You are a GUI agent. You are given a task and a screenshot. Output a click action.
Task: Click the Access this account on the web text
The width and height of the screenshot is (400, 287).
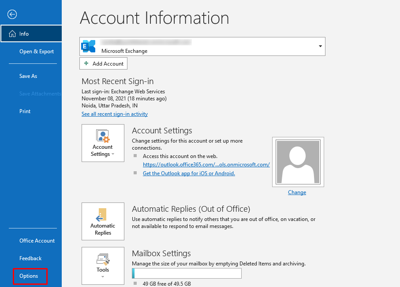(x=180, y=156)
